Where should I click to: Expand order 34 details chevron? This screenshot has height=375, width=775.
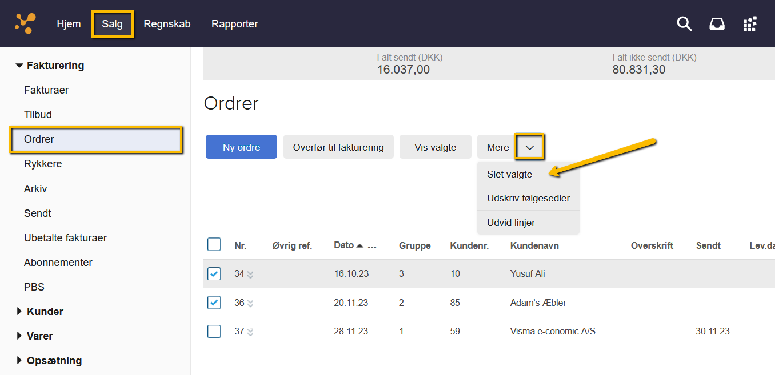point(250,275)
